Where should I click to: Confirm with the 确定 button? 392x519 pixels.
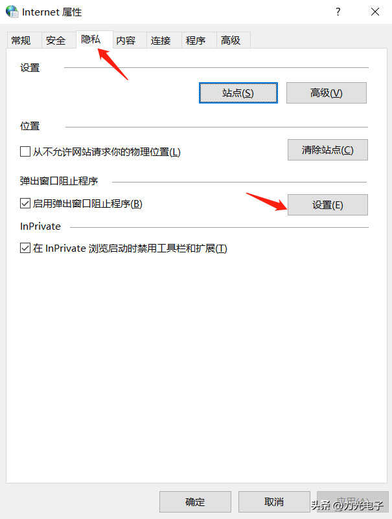point(195,502)
